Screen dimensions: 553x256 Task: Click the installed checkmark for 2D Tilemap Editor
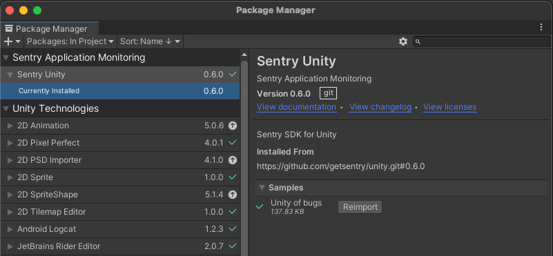pos(233,212)
